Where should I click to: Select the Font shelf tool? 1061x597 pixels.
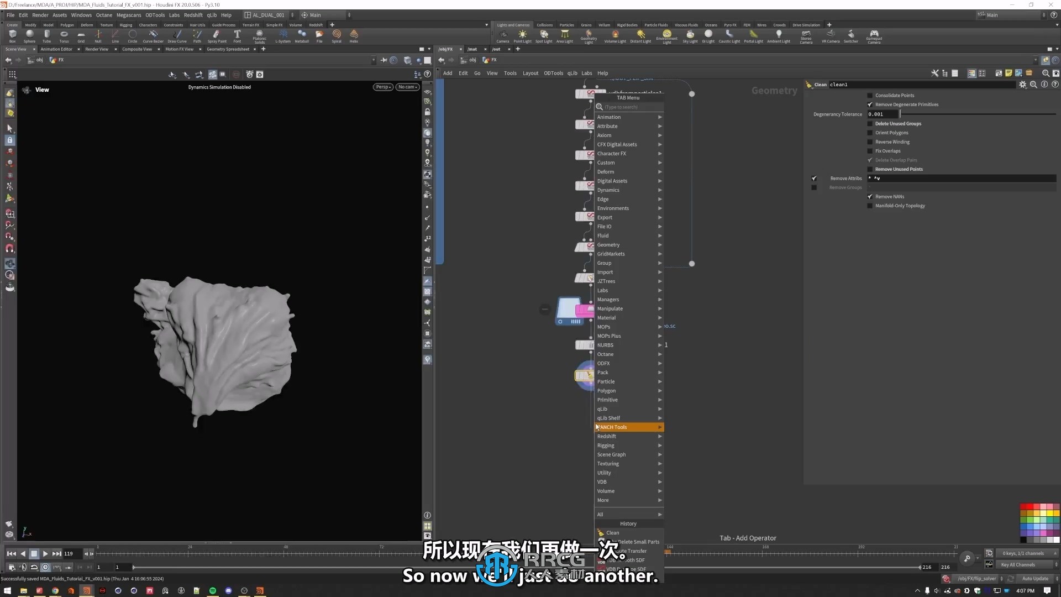coord(237,36)
